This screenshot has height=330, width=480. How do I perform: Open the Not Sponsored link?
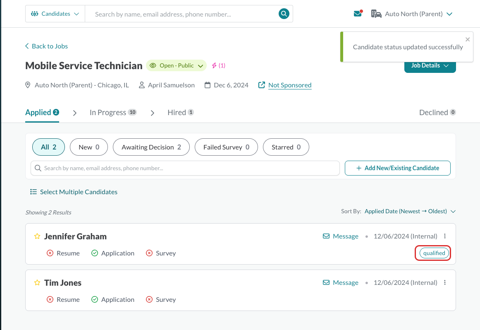pos(289,85)
